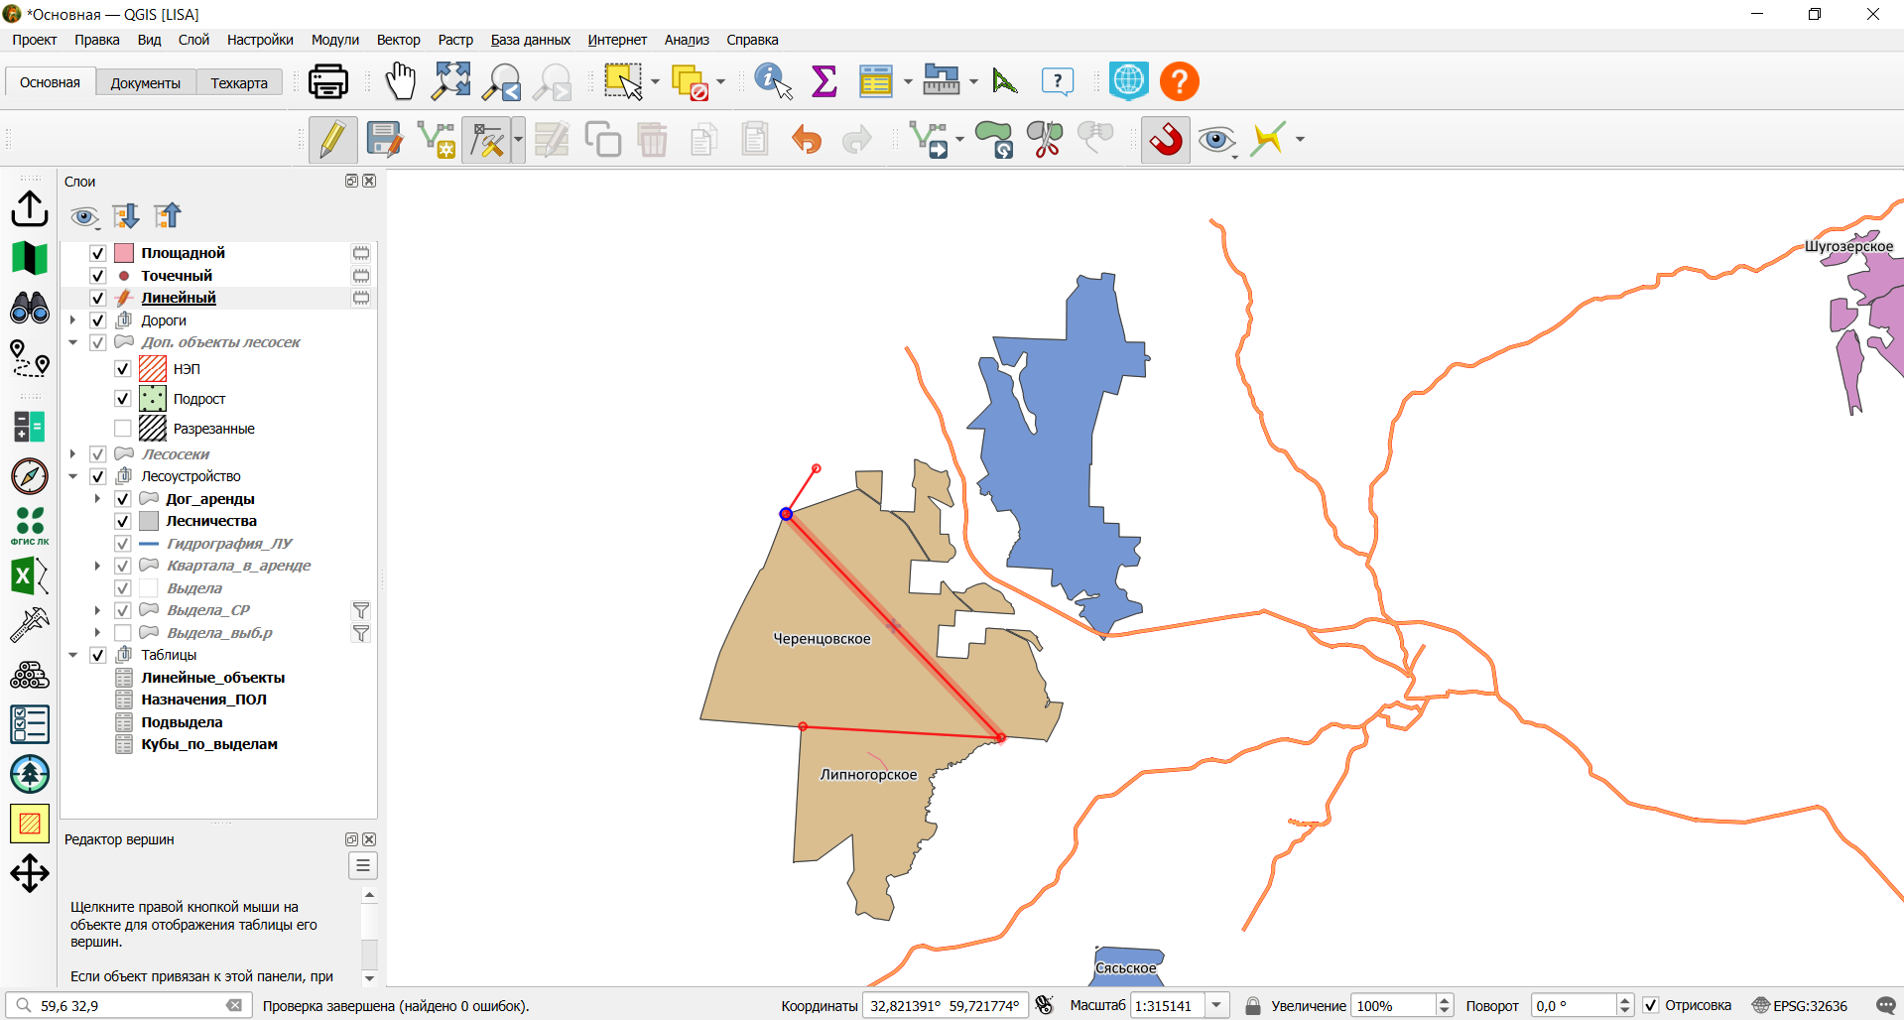1904x1020 pixels.
Task: Open the Масштаб scale dropdown
Action: point(1216,1005)
